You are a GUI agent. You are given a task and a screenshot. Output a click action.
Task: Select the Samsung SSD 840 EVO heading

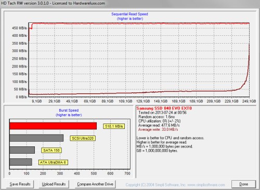(x=164, y=108)
